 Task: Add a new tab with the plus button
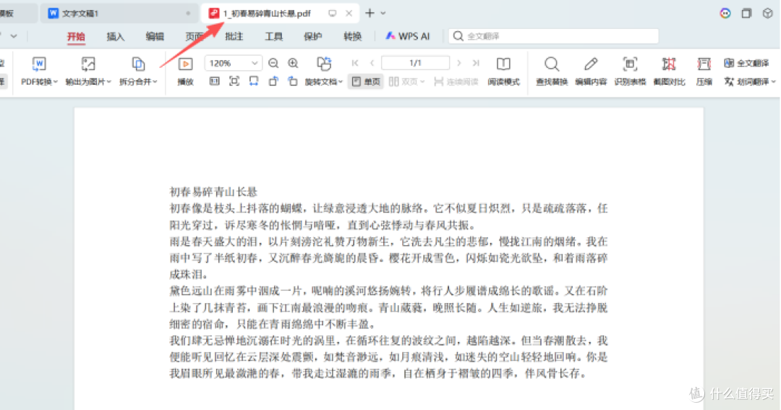370,14
